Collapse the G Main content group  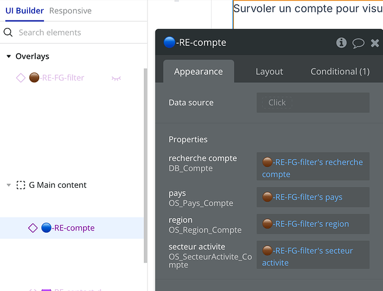tap(9, 185)
